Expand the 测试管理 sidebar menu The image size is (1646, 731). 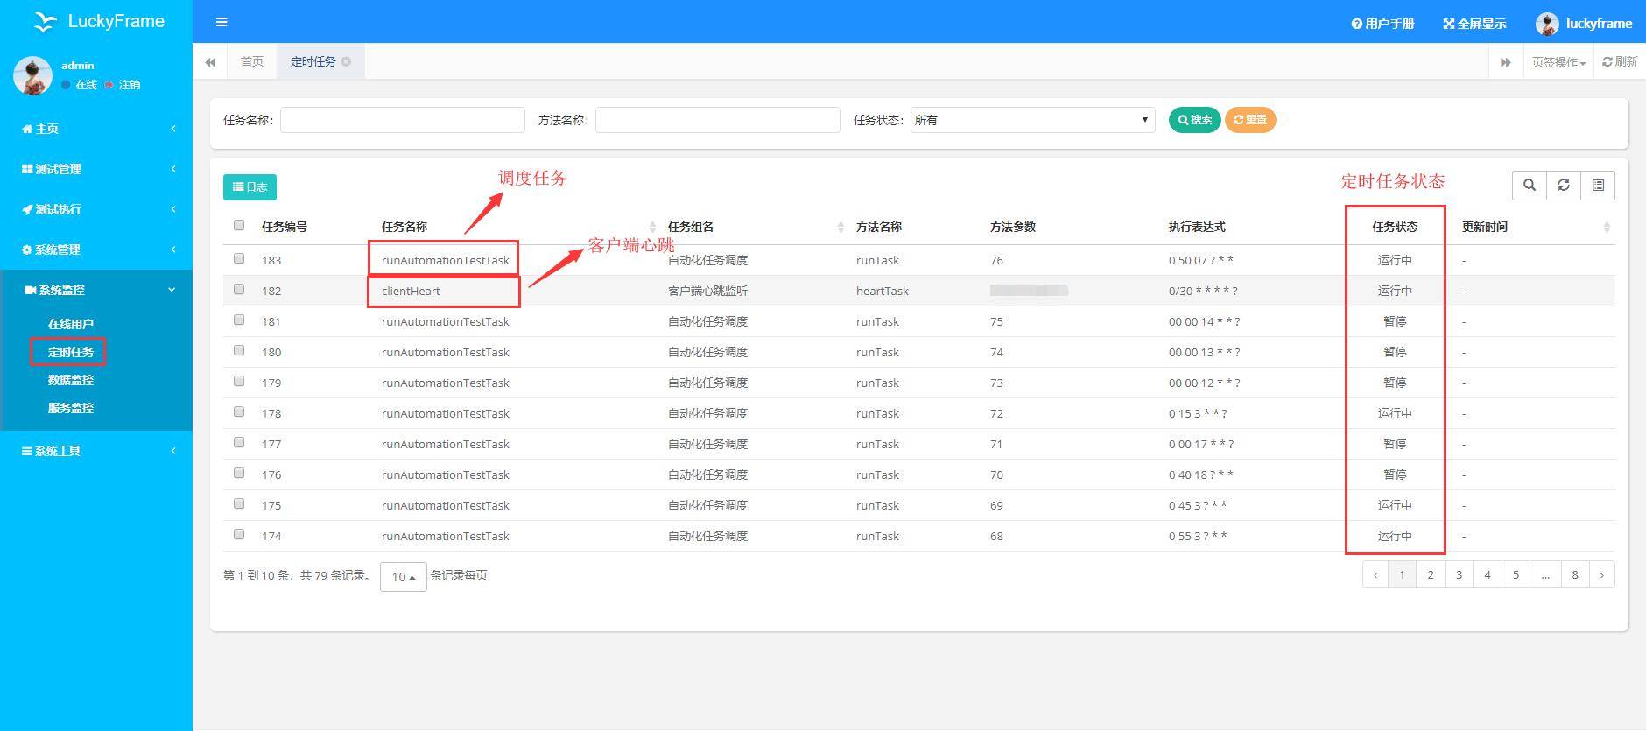(x=96, y=169)
